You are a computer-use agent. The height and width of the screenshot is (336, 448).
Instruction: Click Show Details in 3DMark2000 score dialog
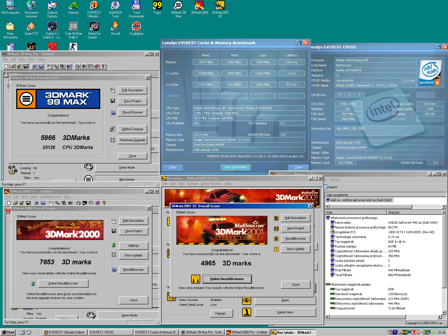pos(134,255)
